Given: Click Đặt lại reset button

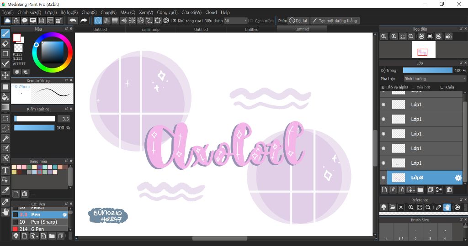Looking at the screenshot, I should click(298, 21).
